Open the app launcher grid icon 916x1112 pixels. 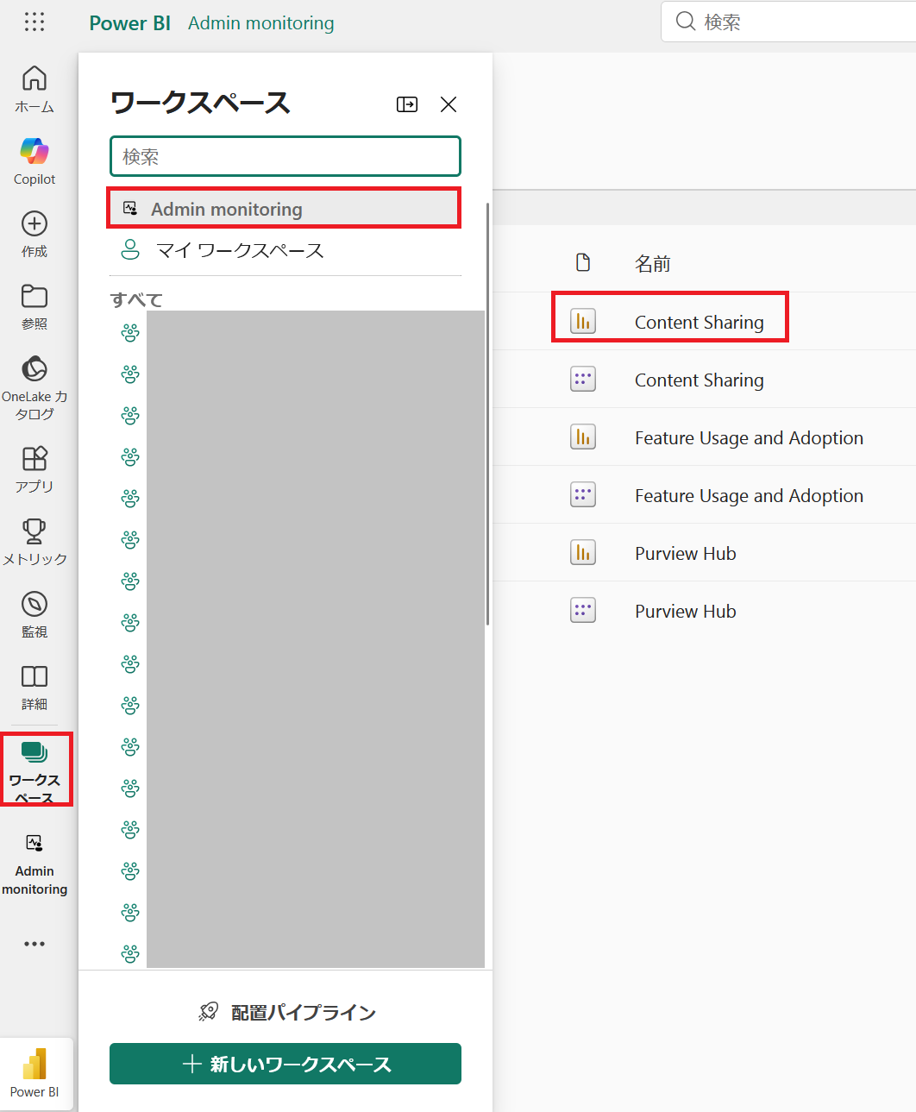click(x=35, y=22)
